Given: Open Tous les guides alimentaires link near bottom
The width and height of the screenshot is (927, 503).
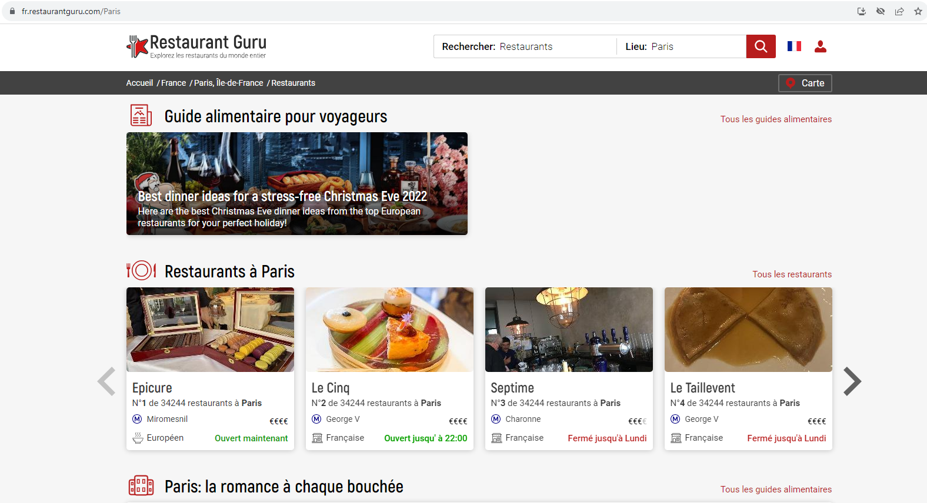Looking at the screenshot, I should [776, 489].
